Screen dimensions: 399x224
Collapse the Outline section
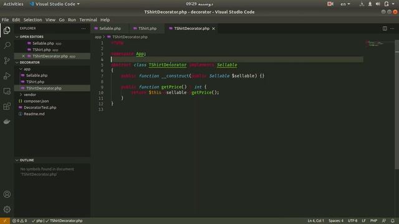point(17,161)
